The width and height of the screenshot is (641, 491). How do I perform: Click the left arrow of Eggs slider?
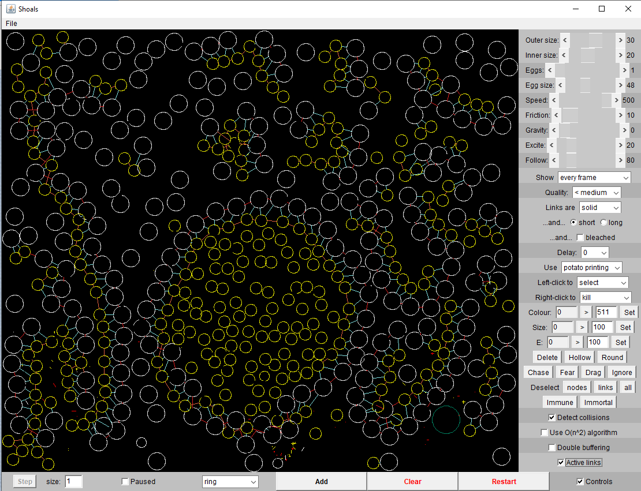550,70
